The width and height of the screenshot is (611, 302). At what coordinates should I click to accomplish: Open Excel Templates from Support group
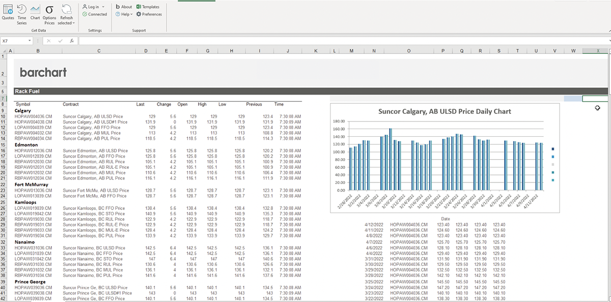pyautogui.click(x=148, y=7)
